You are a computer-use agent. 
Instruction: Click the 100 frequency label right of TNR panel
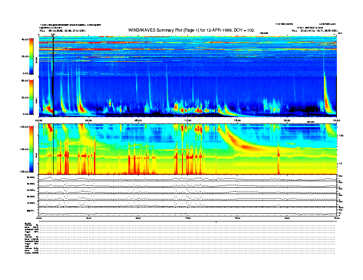coord(341,135)
